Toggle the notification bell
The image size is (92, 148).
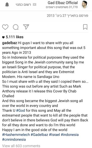pyautogui.click(x=7, y=5)
